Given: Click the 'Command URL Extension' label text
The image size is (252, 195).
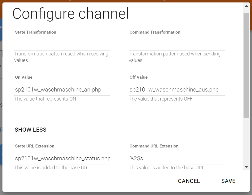Looking at the screenshot, I should tap(154, 146).
